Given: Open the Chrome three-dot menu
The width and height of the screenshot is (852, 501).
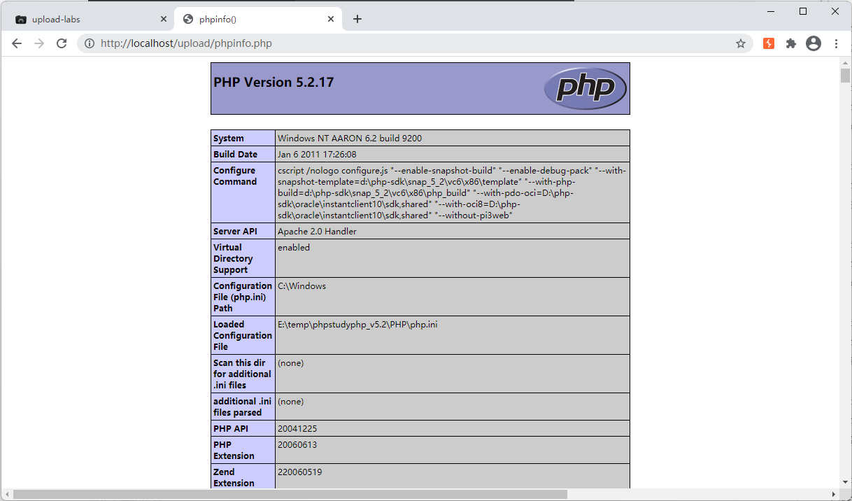Looking at the screenshot, I should [x=836, y=43].
